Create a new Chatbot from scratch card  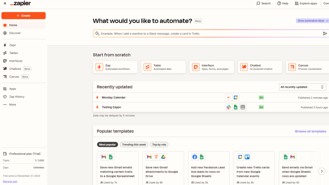[x=260, y=67]
